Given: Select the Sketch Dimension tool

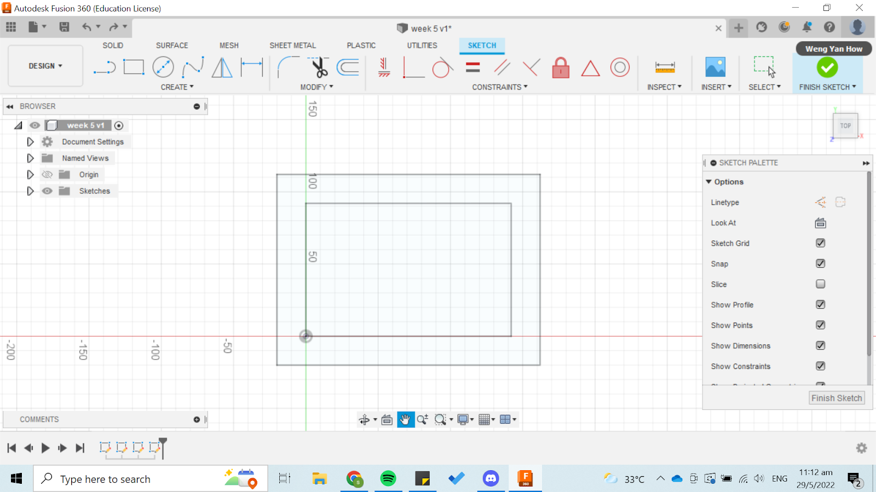Looking at the screenshot, I should (252, 67).
